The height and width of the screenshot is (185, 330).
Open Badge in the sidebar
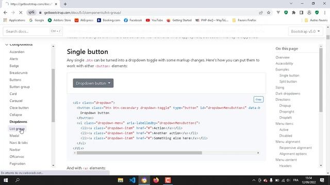click(x=14, y=66)
